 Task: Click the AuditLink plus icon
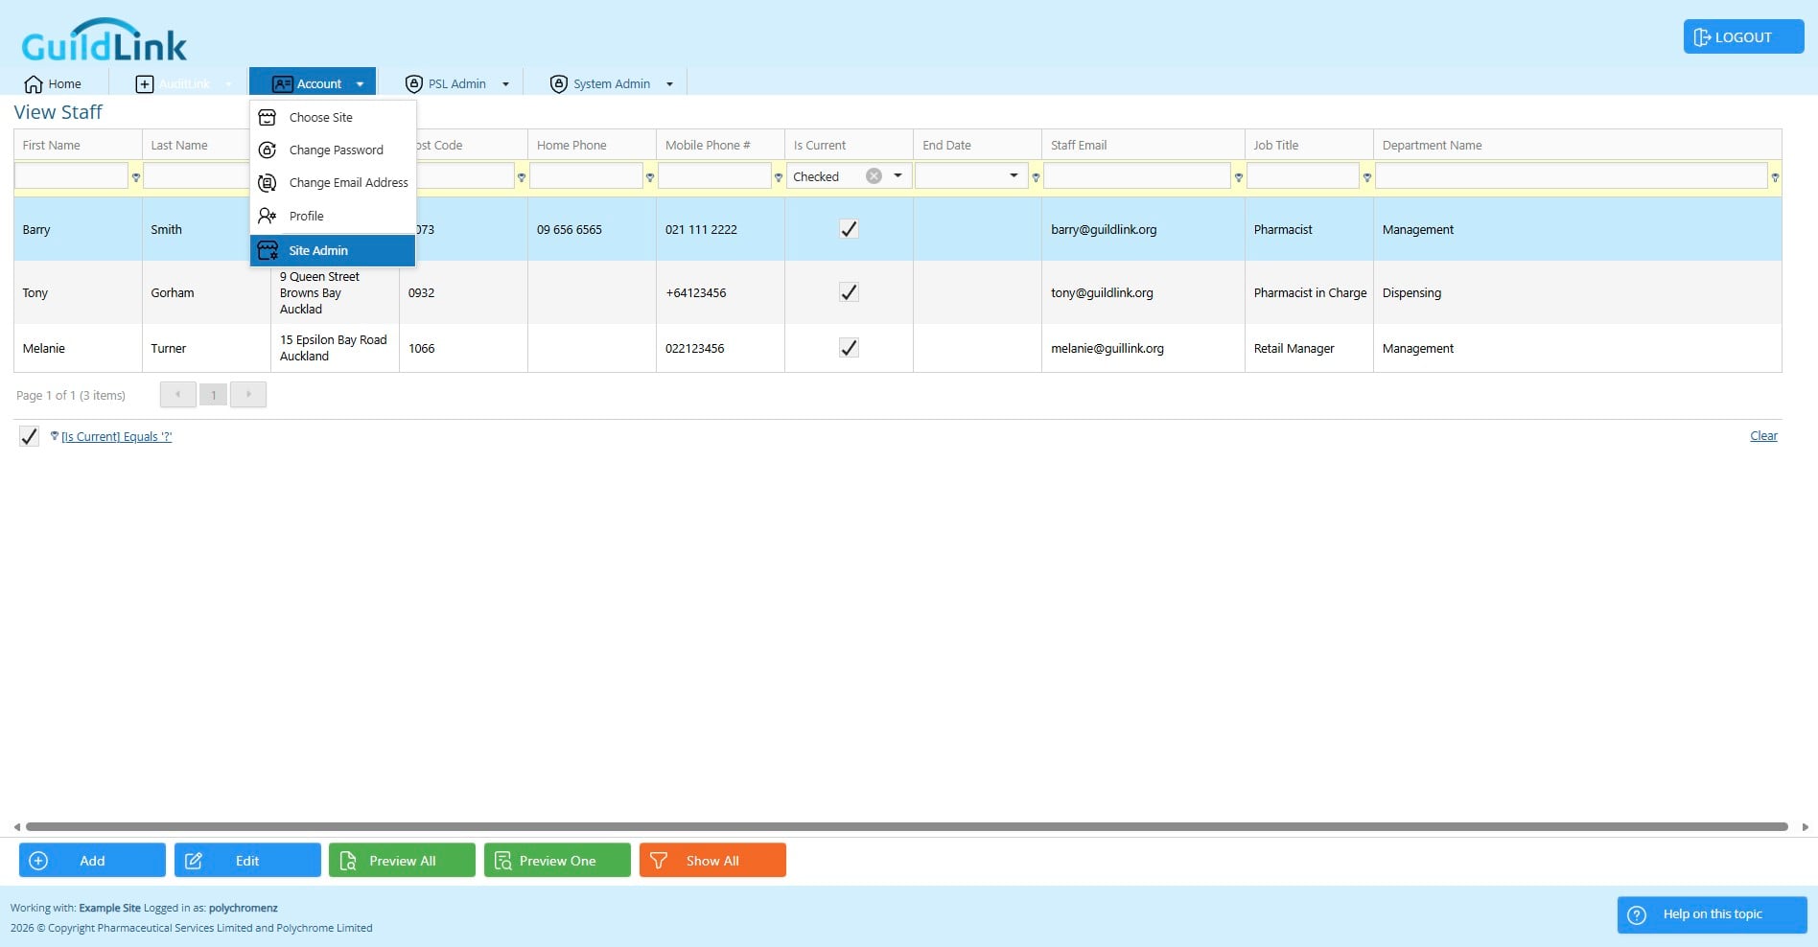pyautogui.click(x=144, y=84)
